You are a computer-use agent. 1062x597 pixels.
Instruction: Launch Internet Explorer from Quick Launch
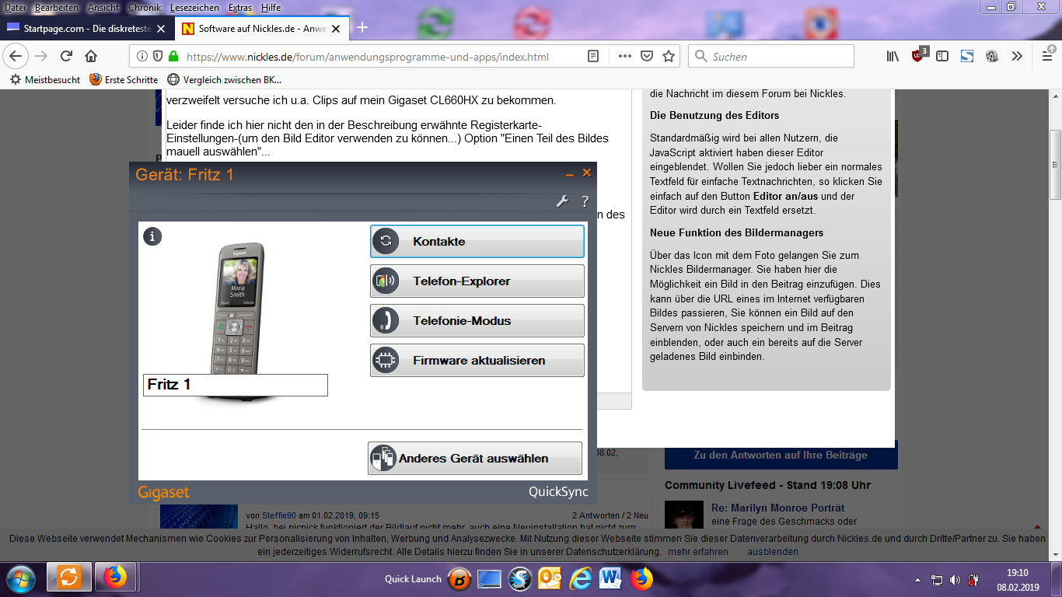click(x=580, y=578)
